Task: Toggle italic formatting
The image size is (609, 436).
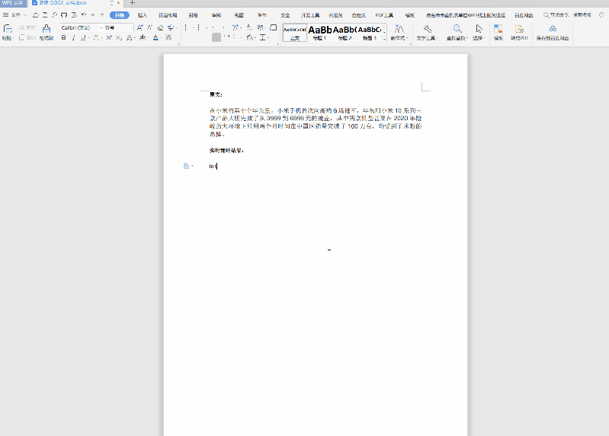Action: pyautogui.click(x=73, y=37)
